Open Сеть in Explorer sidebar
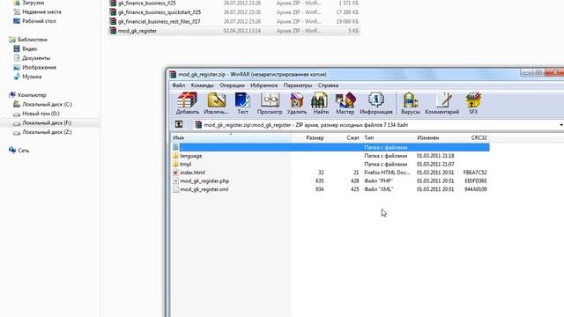This screenshot has height=317, width=564. (x=24, y=151)
